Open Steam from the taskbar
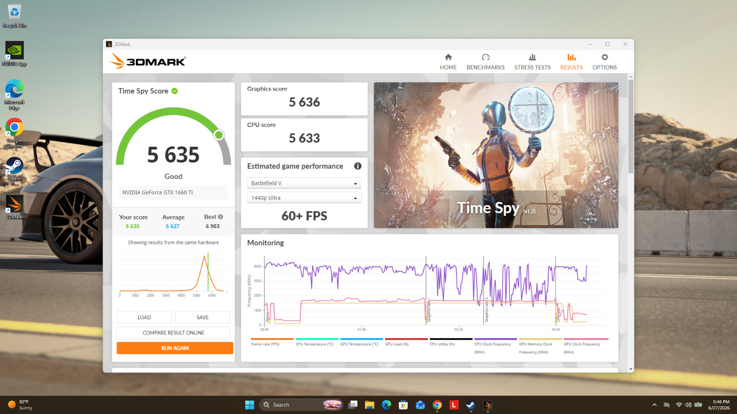Screen dimensions: 737x414 tap(471, 405)
